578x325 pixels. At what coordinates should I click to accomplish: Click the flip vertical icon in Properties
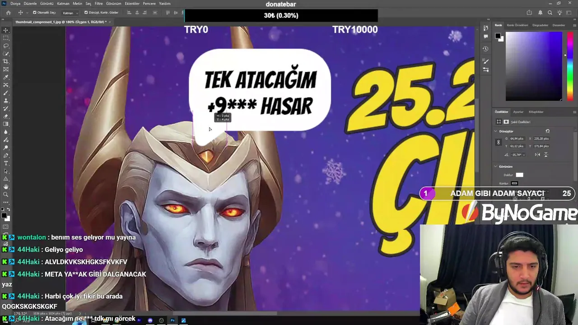coord(545,154)
